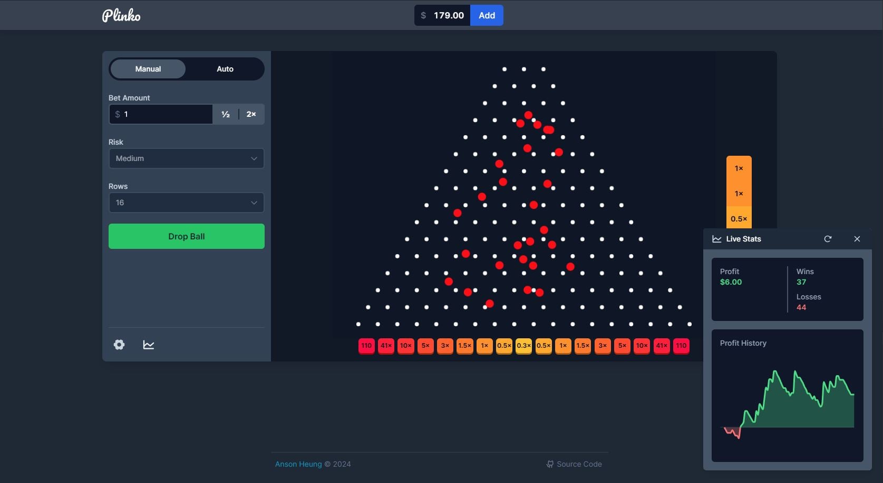Click the center 0.3× multiplier bin
This screenshot has height=483, width=883.
524,346
